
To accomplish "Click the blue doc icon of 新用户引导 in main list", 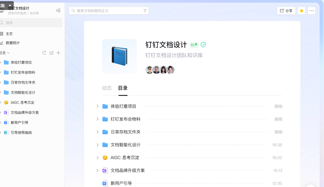I will tap(105, 183).
